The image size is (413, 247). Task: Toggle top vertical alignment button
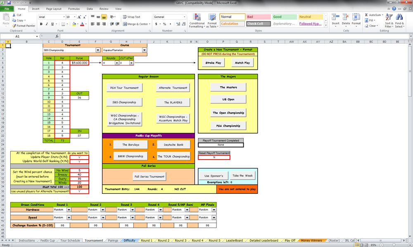(93, 17)
